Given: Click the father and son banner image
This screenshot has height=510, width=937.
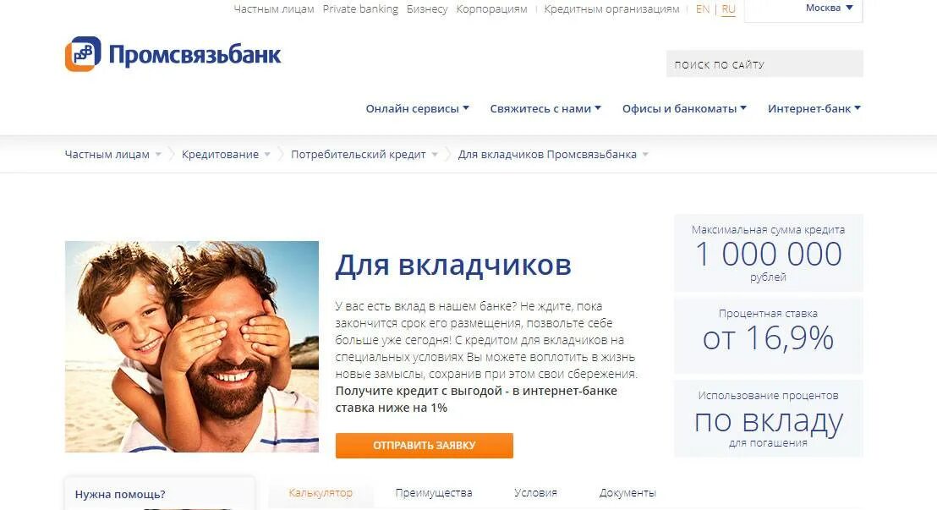Looking at the screenshot, I should pos(192,347).
